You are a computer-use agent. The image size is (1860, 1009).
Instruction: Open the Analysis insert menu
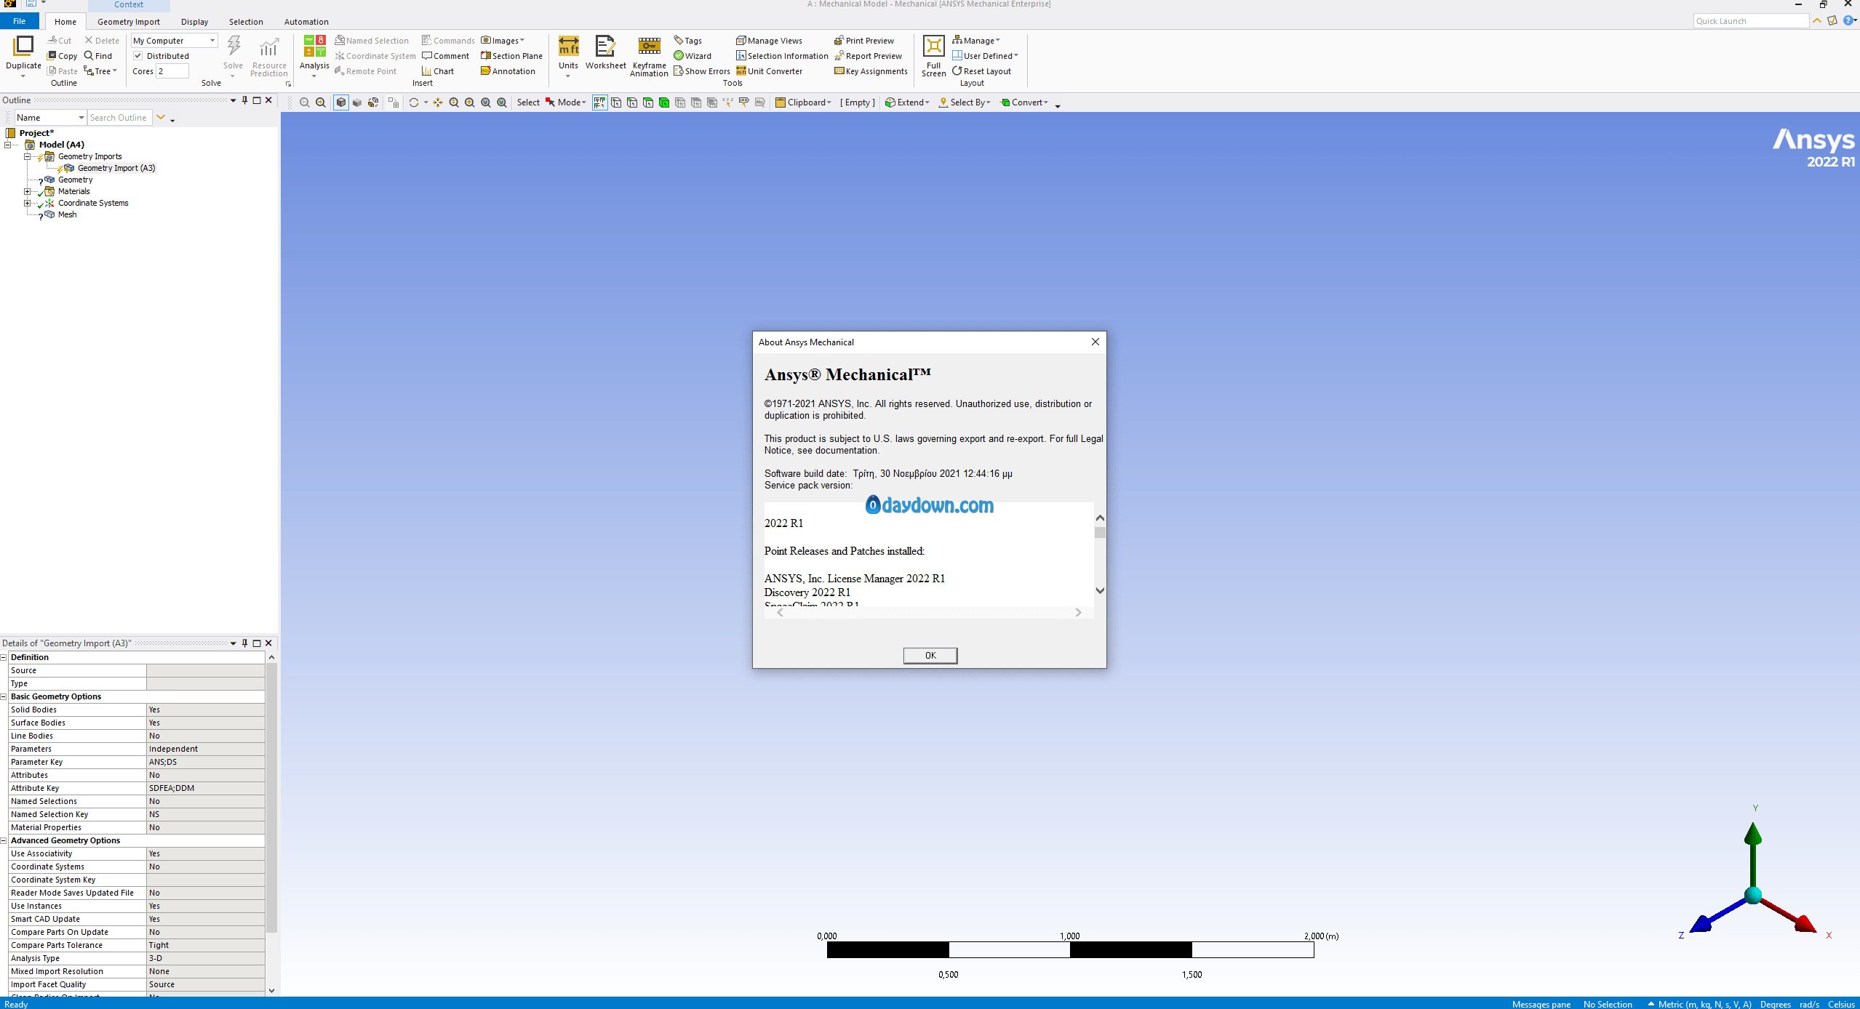[314, 55]
